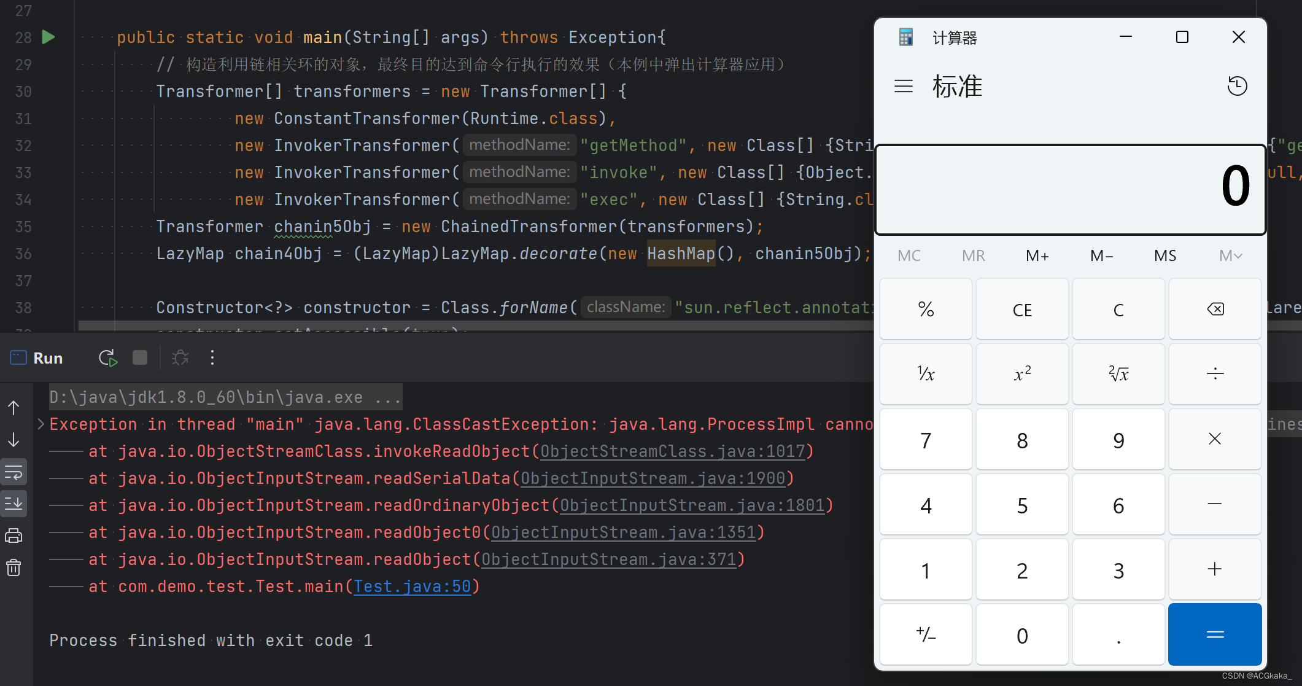
Task: Click the percent key in Calculator
Action: pyautogui.click(x=926, y=309)
